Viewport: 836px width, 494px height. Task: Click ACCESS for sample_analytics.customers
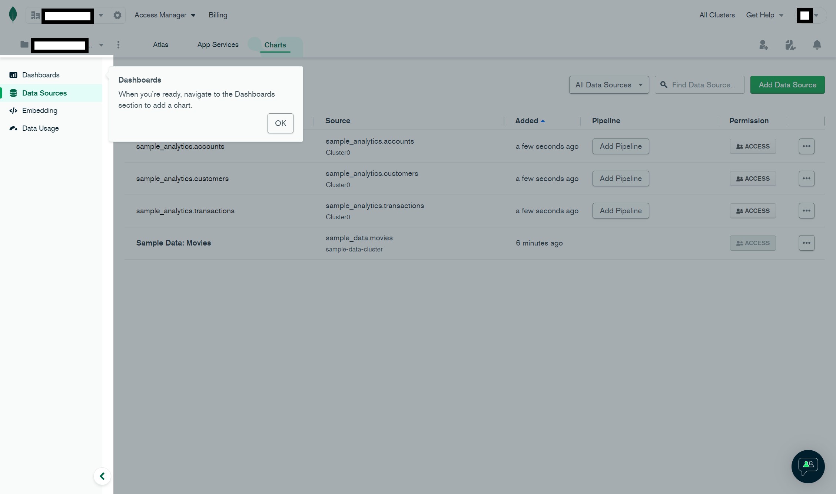pyautogui.click(x=753, y=178)
